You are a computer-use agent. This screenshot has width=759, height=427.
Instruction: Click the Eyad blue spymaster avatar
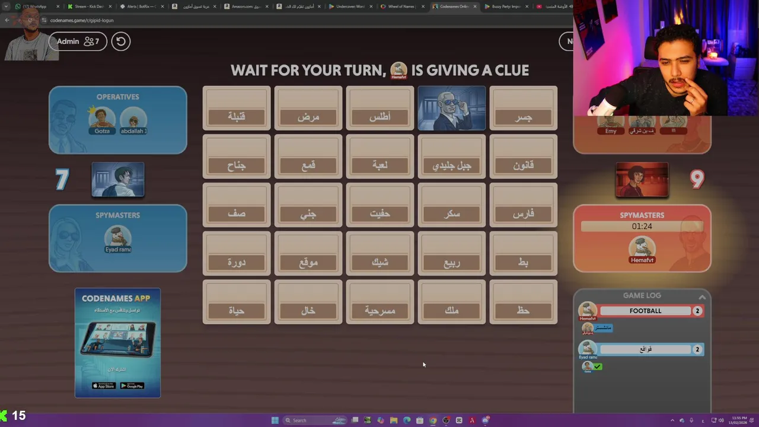coord(117,238)
